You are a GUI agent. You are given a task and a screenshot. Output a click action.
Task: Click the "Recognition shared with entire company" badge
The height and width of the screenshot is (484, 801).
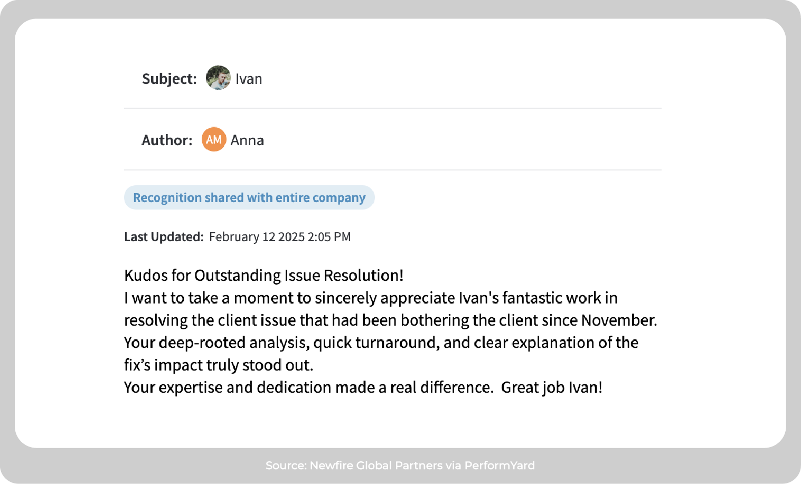pos(249,198)
